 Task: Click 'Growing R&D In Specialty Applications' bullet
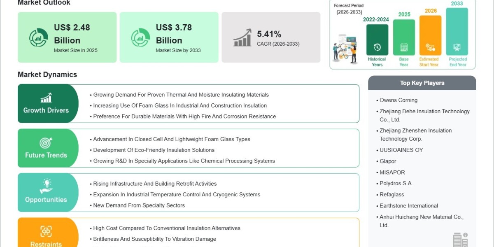tap(184, 161)
